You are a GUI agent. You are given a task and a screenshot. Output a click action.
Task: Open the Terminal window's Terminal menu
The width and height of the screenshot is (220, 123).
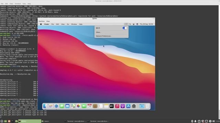click(18, 4)
